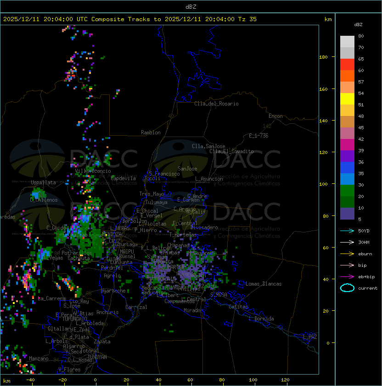Viewport: 382px width, 386px height.
Task: Click the 'Tulumaya' map label
Action: [x=157, y=202]
